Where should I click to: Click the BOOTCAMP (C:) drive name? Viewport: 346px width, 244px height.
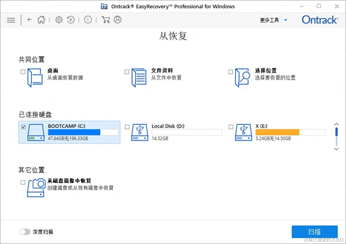(x=67, y=126)
